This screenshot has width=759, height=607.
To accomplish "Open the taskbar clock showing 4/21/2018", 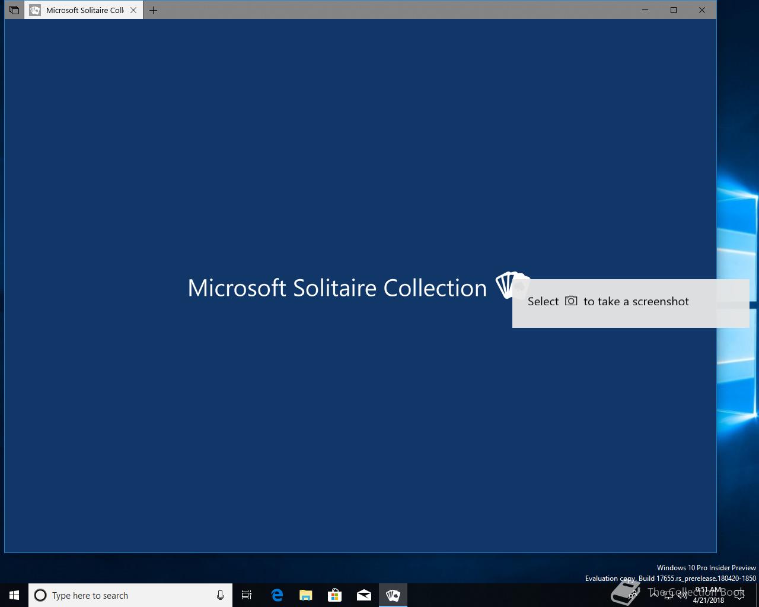I will (x=709, y=595).
